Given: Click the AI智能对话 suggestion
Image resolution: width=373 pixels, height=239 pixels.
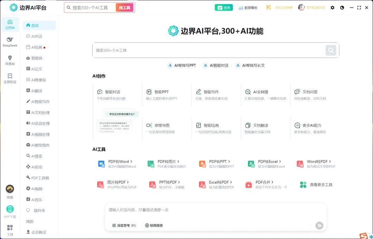Looking at the screenshot, I should [x=216, y=65].
